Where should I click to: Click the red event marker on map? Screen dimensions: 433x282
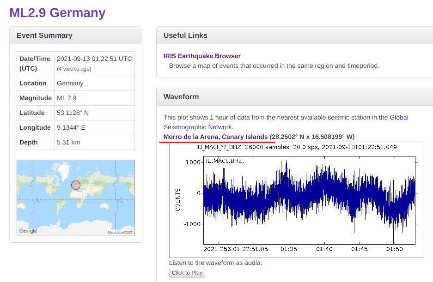click(x=76, y=185)
